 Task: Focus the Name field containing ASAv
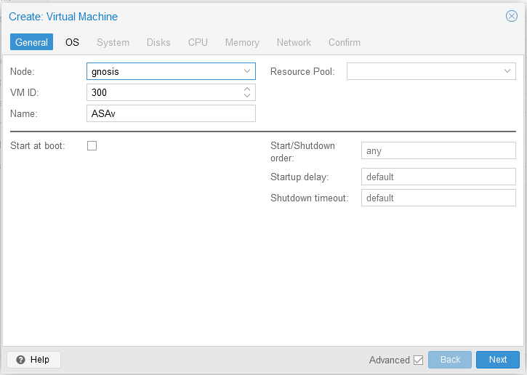coord(171,113)
